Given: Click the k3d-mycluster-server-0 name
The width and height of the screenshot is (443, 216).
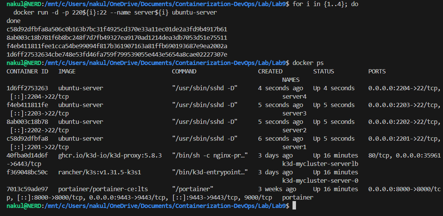Looking at the screenshot, I should (320, 181).
